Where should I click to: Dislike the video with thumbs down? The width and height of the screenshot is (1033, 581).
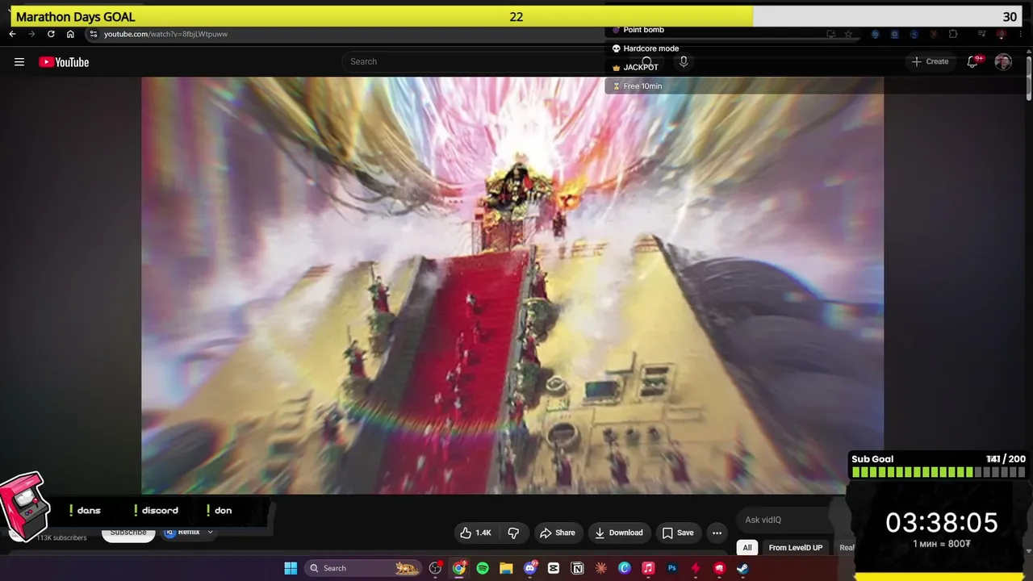(x=513, y=533)
